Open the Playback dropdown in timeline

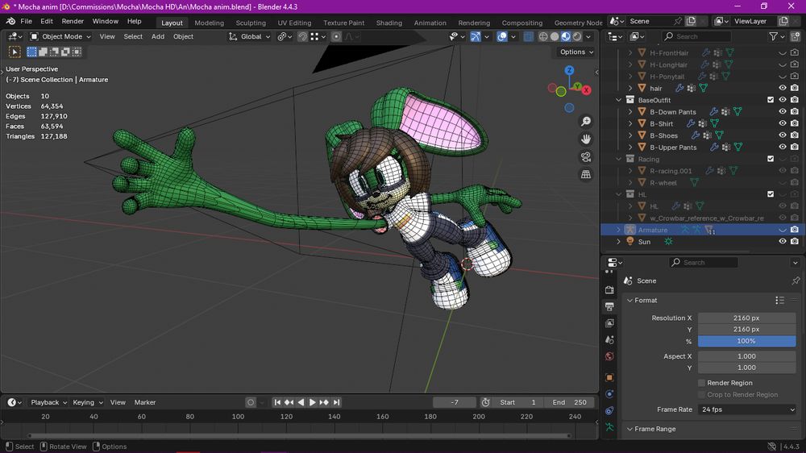(x=49, y=402)
